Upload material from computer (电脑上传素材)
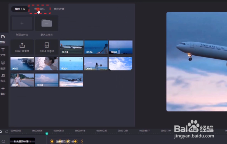The height and width of the screenshot is (144, 227). (22, 47)
